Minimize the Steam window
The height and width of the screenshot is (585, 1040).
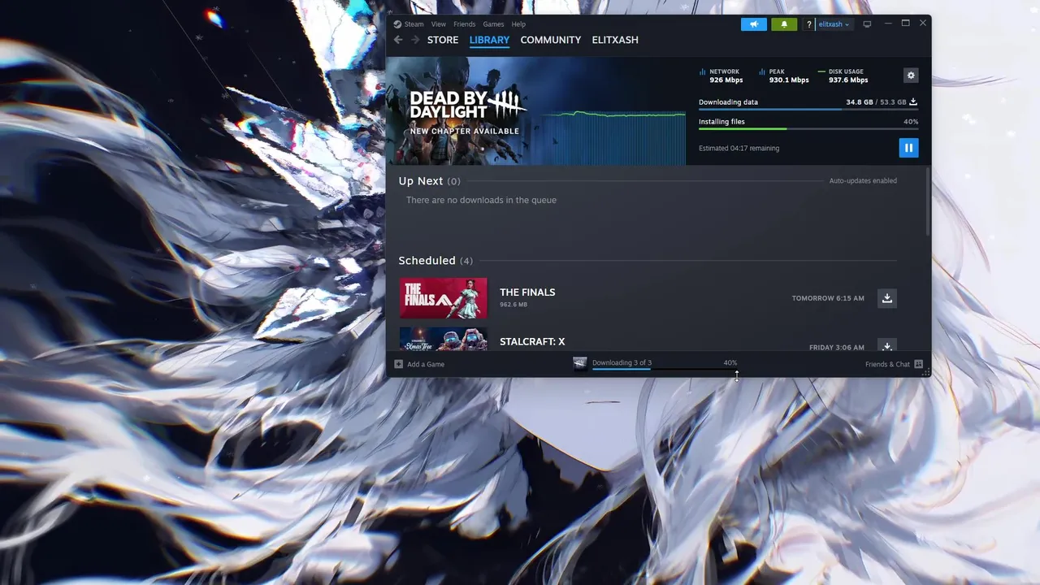[888, 24]
